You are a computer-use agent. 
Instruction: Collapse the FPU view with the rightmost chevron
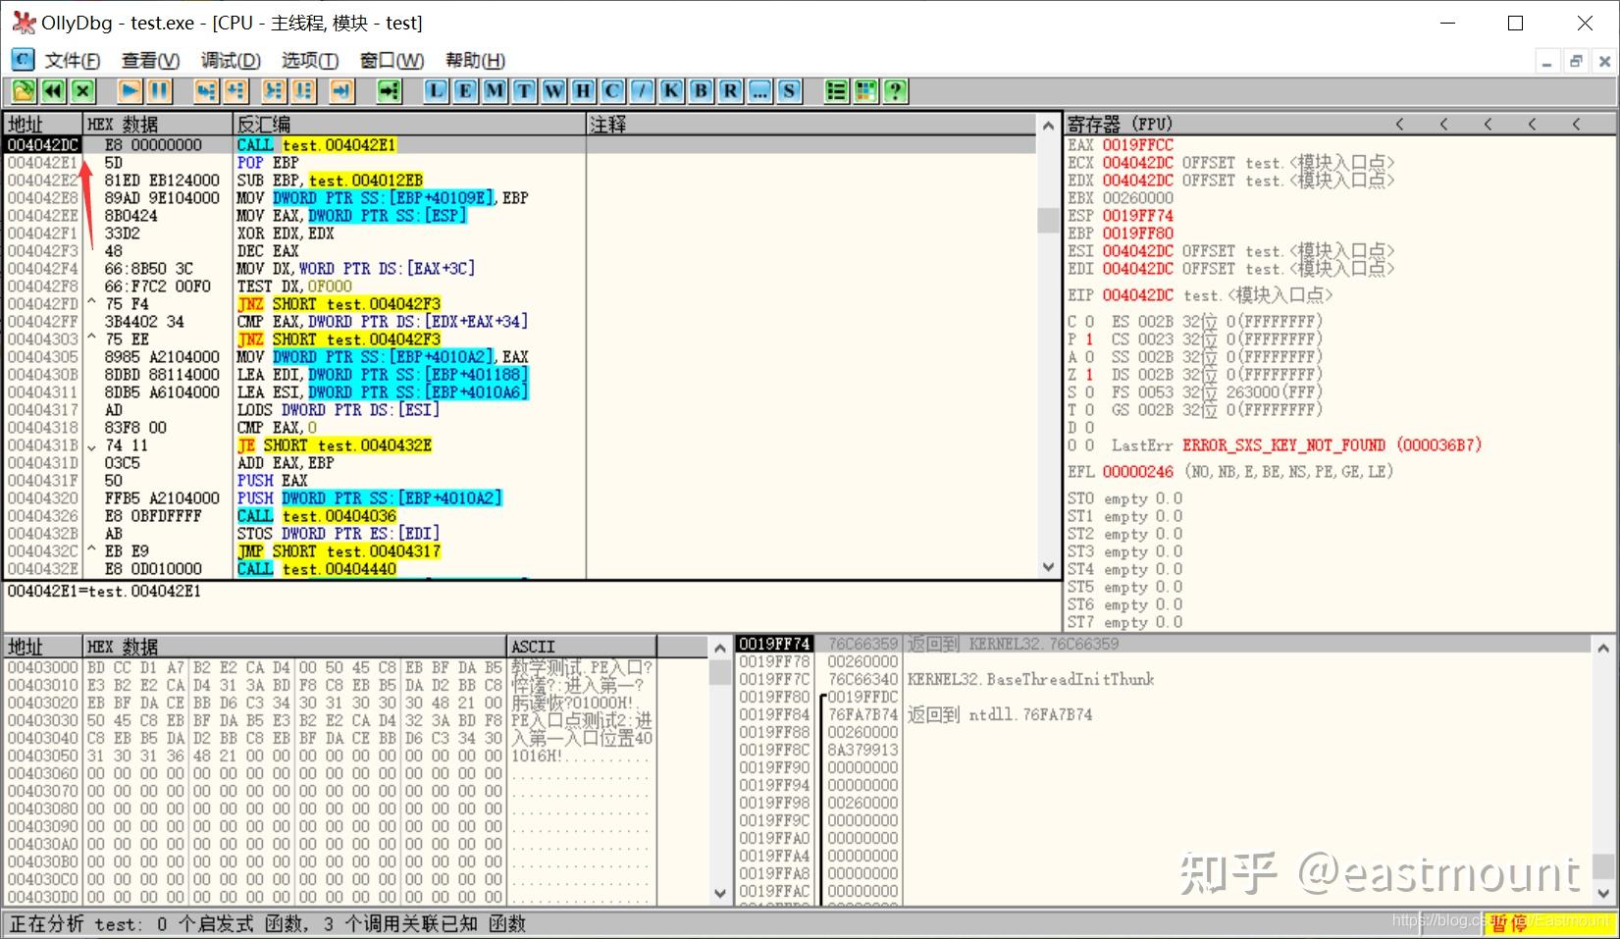1577,124
